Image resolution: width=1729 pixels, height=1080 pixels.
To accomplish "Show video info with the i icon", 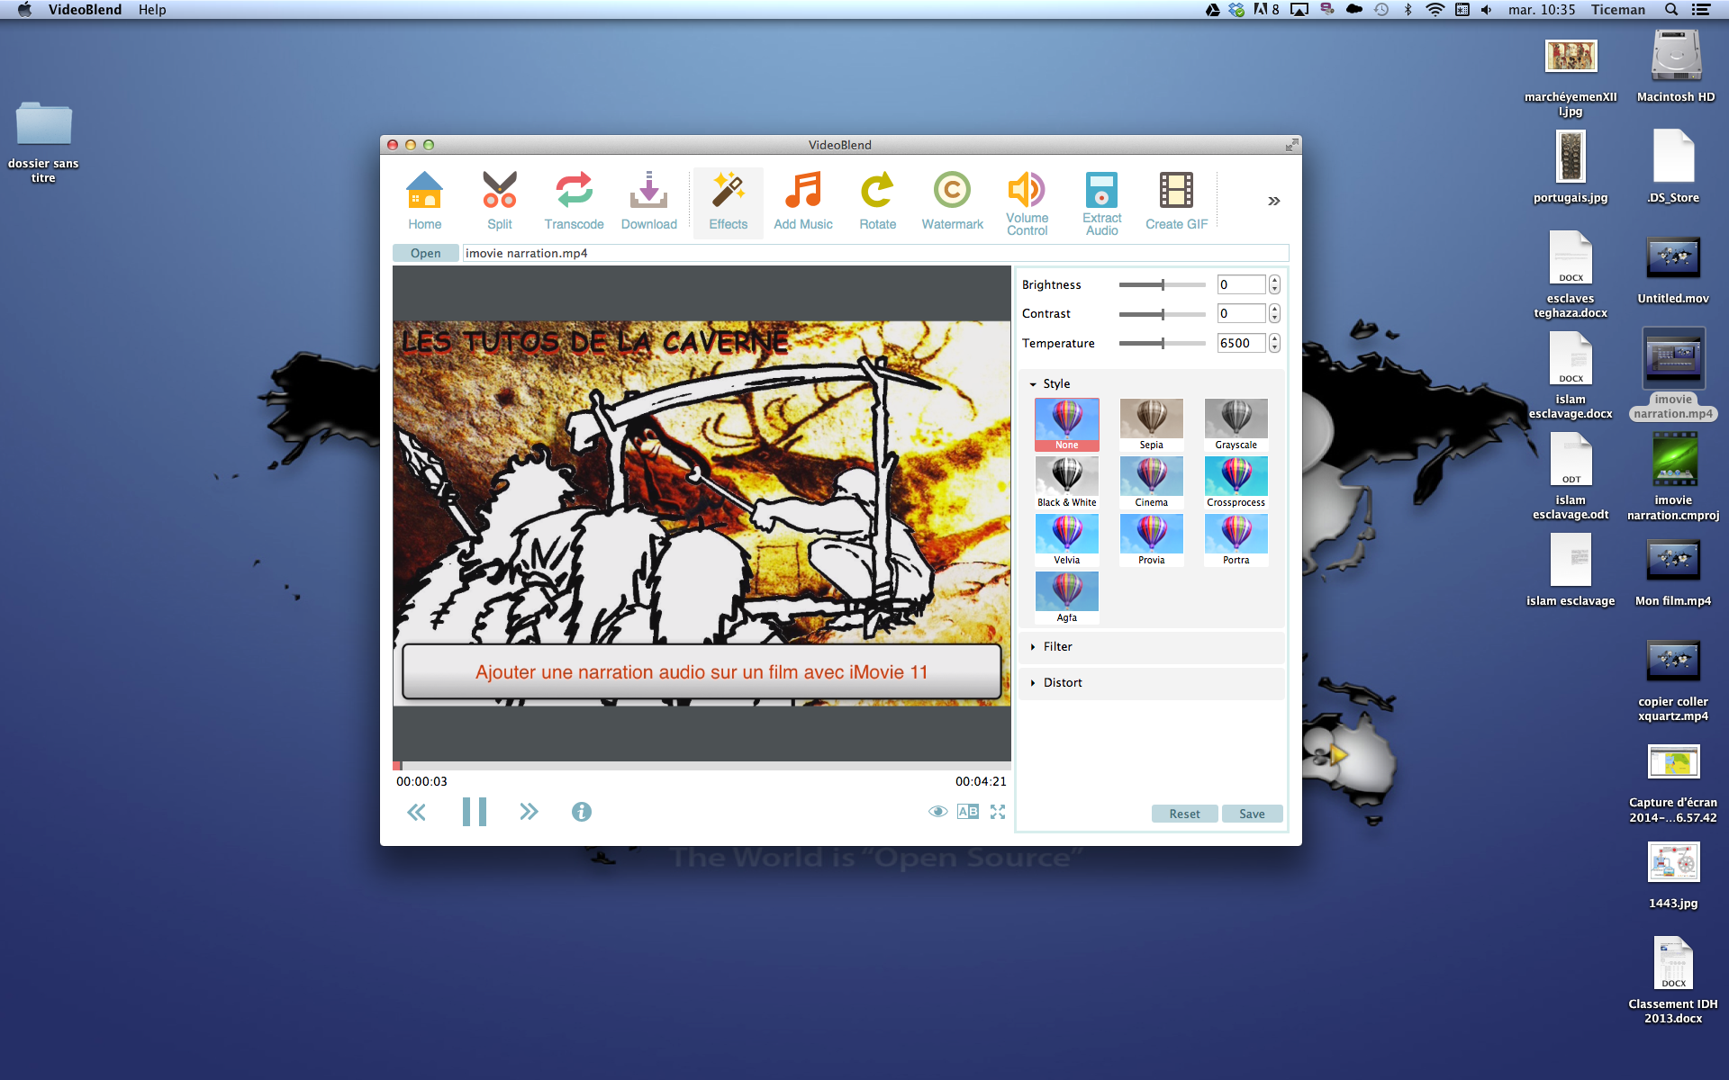I will (x=582, y=812).
